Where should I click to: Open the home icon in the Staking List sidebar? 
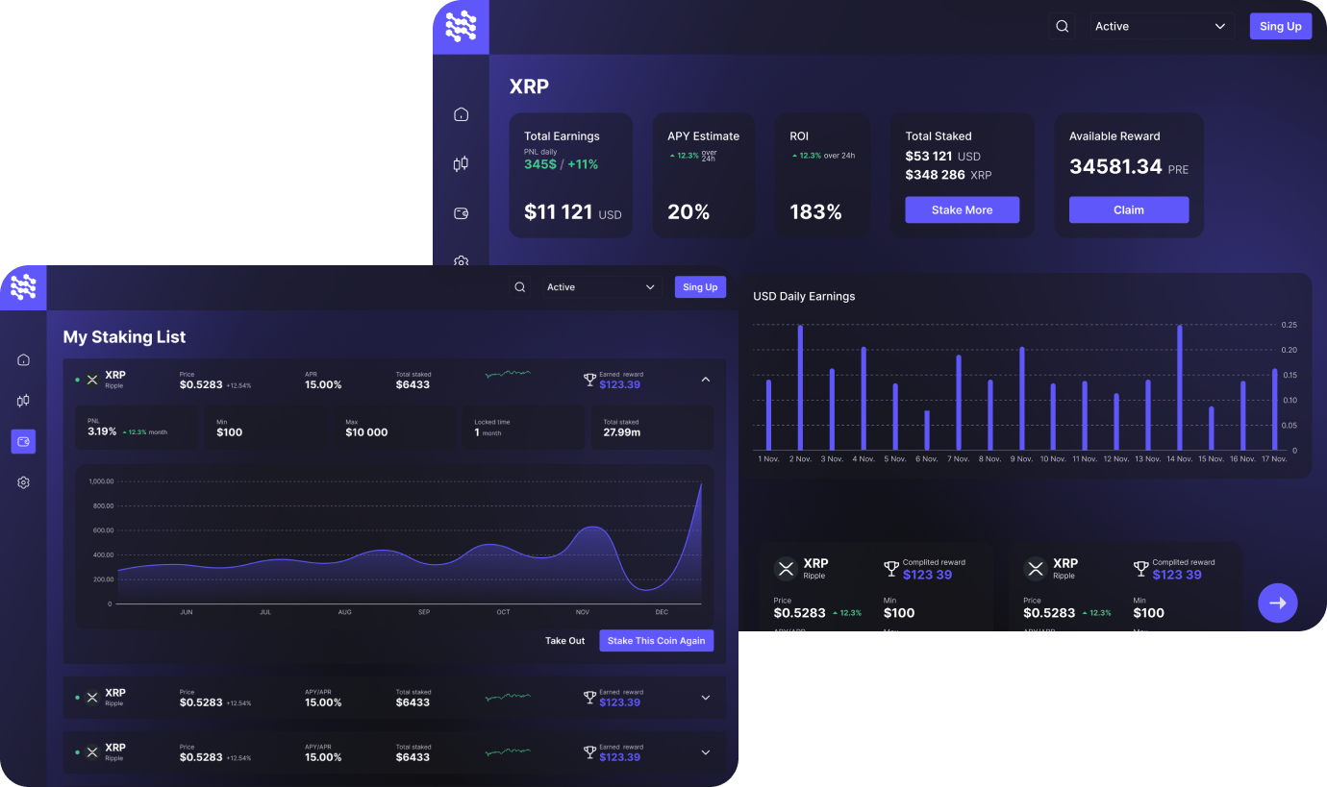24,360
